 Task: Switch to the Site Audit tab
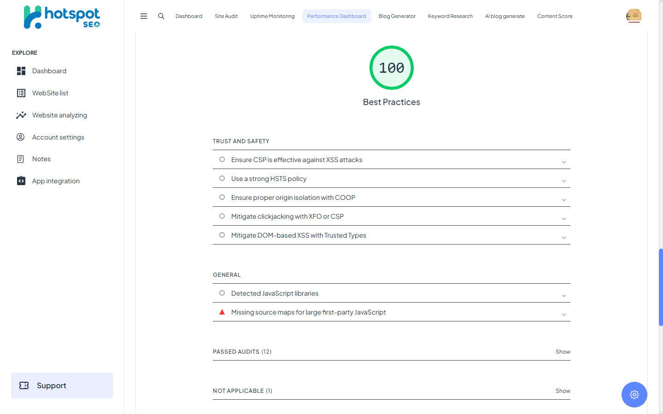pos(226,16)
